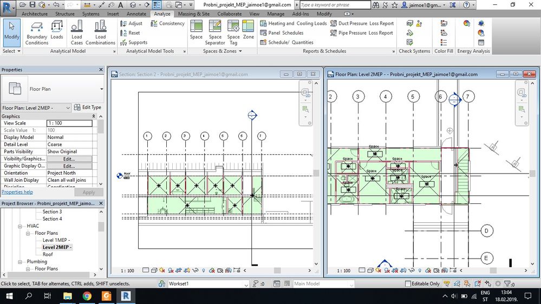Close the Project Browser panel

pyautogui.click(x=101, y=203)
